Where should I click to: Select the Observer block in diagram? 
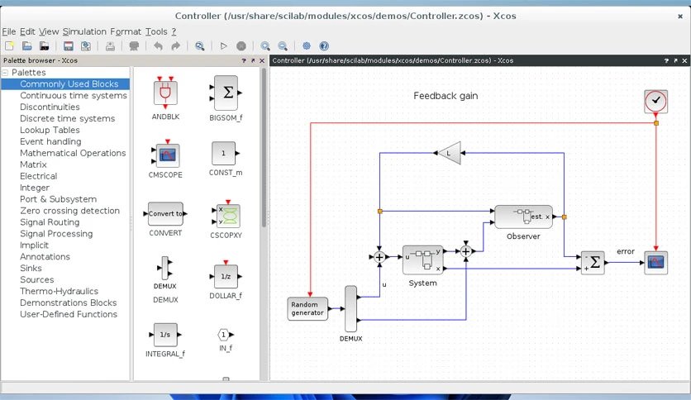(x=523, y=217)
